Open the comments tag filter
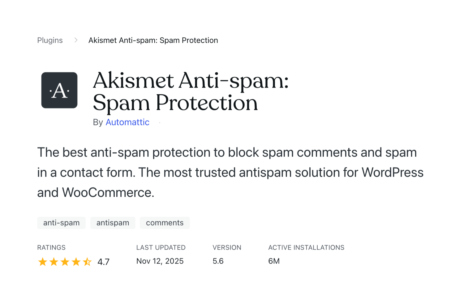 (165, 223)
